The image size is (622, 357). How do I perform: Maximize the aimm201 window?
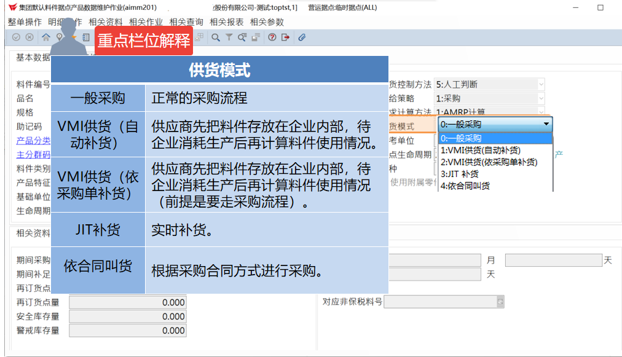point(600,7)
